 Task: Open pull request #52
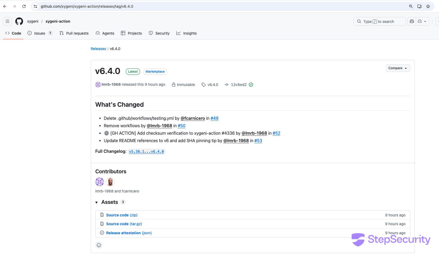[x=277, y=133]
